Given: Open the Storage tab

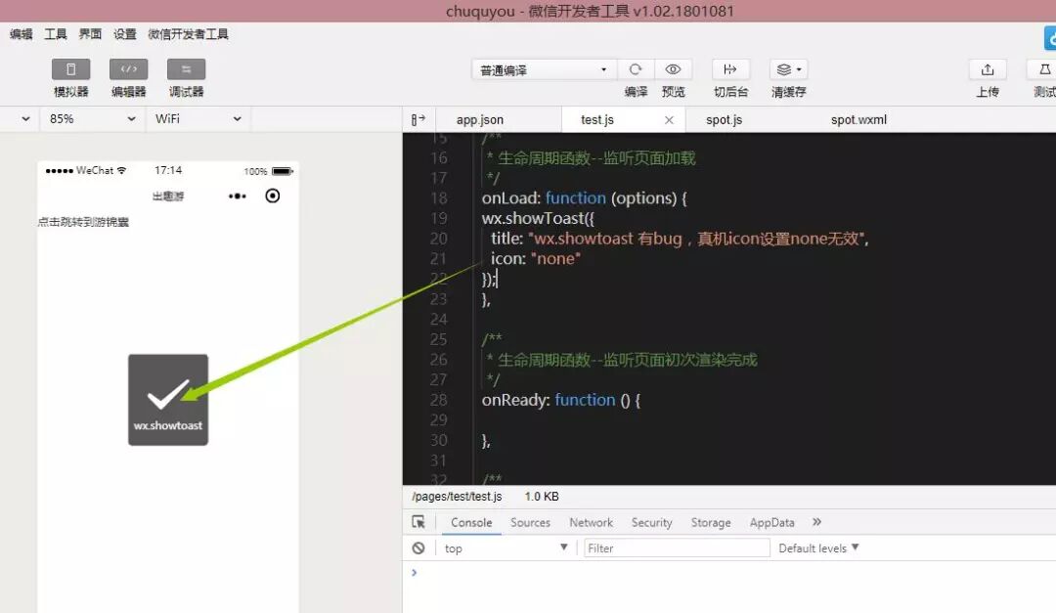Looking at the screenshot, I should click(x=711, y=522).
